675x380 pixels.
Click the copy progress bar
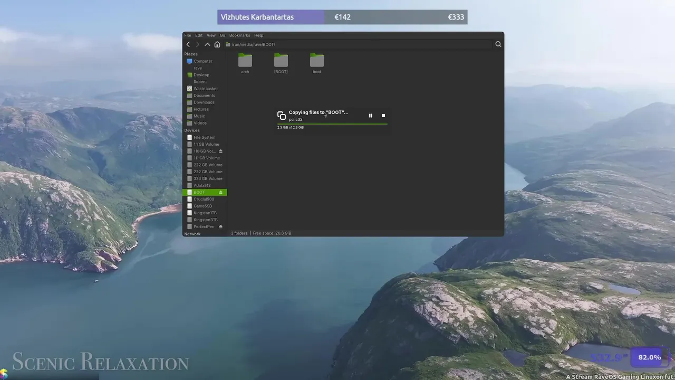click(x=332, y=124)
